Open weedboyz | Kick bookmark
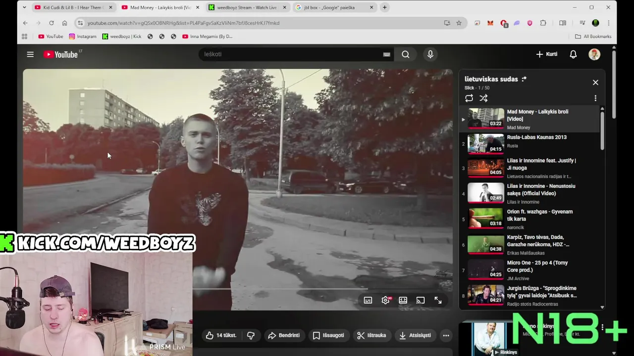 [122, 37]
